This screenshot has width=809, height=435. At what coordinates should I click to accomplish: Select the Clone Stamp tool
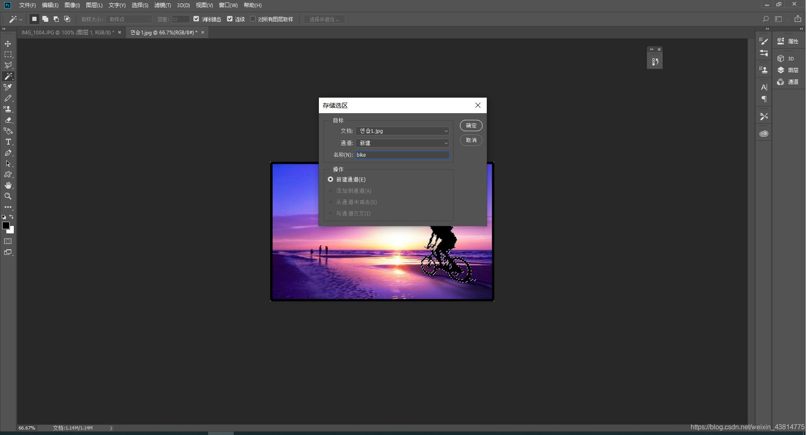point(8,109)
